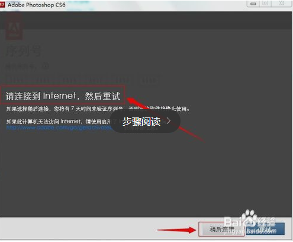Click the text mentioning 7 天时间
Viewport: 293px width, 242px height.
click(x=98, y=109)
